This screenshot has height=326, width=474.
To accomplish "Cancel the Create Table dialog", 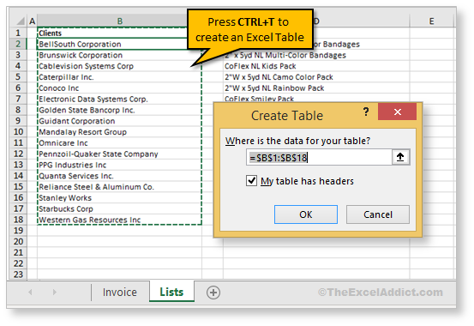I will point(378,214).
